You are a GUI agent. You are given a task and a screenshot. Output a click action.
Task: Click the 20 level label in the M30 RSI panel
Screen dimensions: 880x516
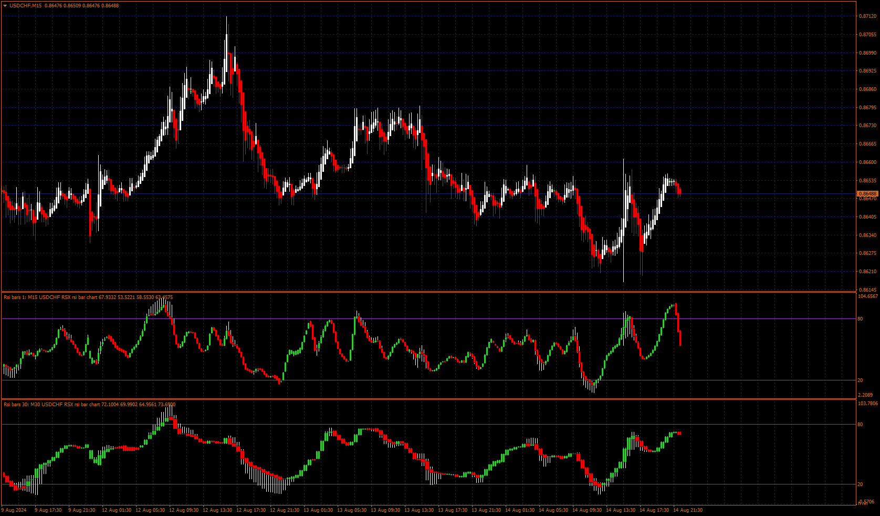860,484
